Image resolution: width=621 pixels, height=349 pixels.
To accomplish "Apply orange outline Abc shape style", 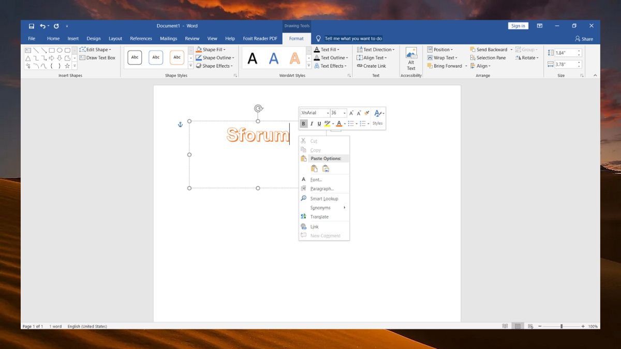I will click(177, 57).
